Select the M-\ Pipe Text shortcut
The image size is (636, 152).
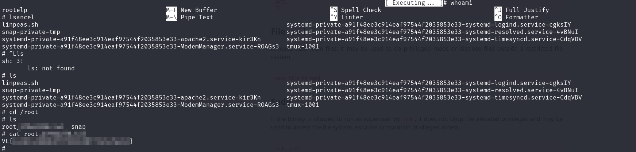pos(190,17)
